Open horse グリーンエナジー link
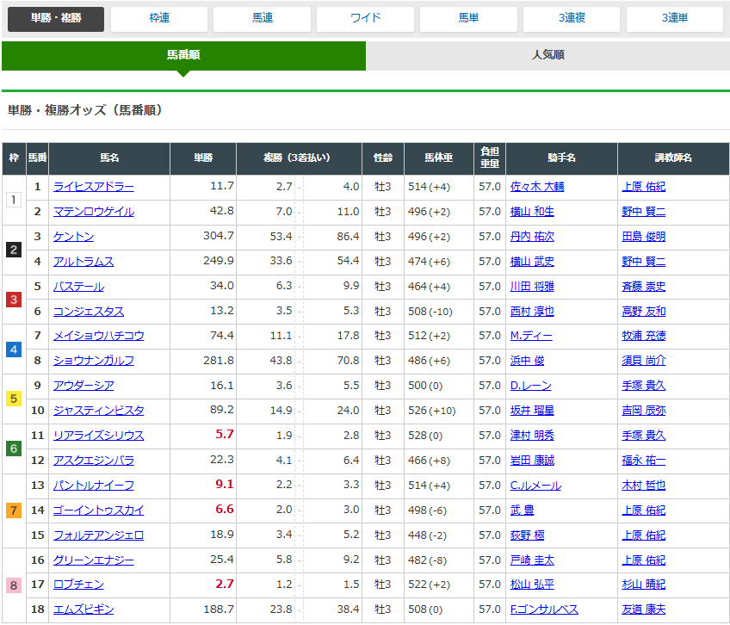 pyautogui.click(x=94, y=560)
